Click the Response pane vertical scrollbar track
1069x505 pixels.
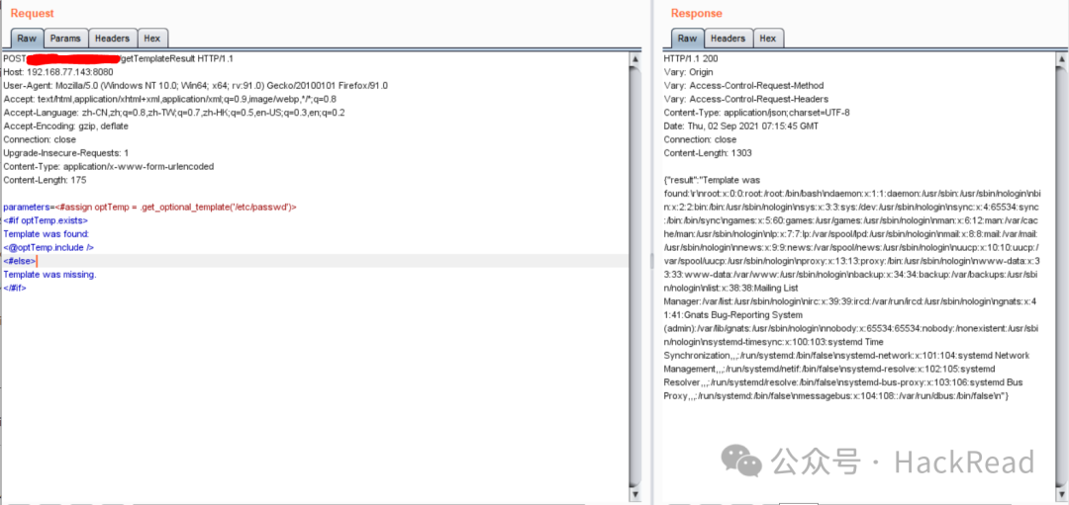tap(1062, 276)
